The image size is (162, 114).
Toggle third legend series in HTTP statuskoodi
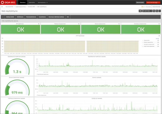(149, 44)
